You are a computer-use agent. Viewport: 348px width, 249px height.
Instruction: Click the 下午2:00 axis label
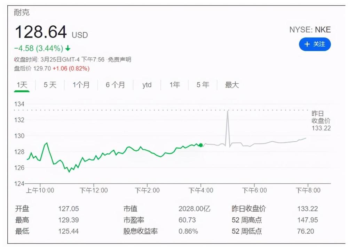[x=147, y=190]
